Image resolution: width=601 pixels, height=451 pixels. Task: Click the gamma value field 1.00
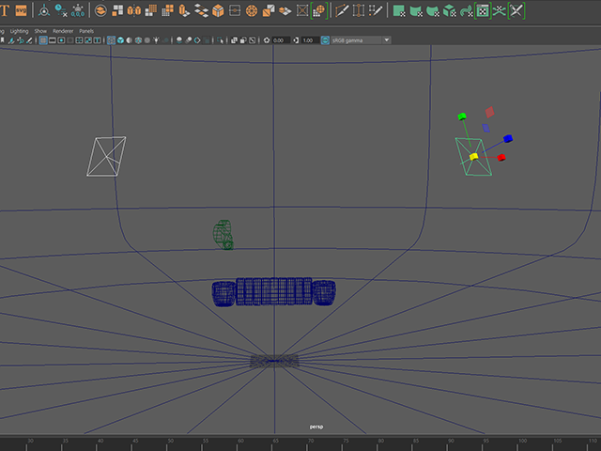pos(310,40)
